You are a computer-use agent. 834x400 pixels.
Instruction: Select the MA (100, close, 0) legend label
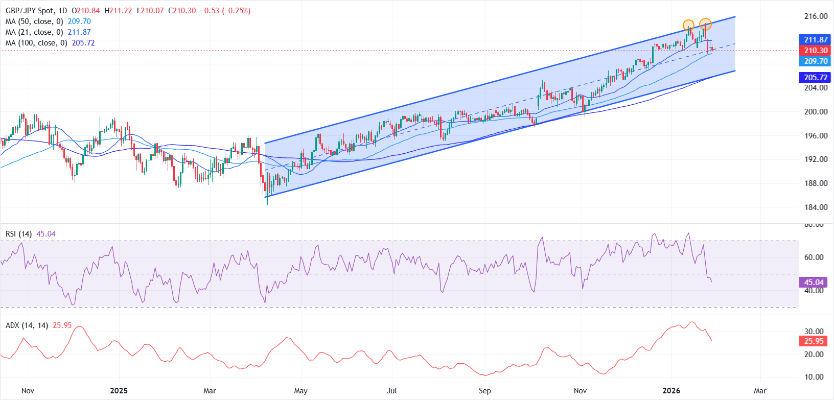[36, 43]
